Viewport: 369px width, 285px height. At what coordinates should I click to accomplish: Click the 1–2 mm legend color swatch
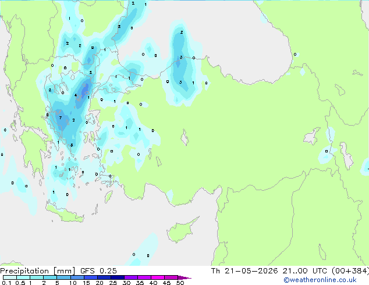click(x=37, y=277)
